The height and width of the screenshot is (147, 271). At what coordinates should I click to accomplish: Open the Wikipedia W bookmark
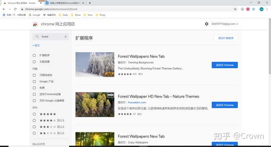pos(49,15)
